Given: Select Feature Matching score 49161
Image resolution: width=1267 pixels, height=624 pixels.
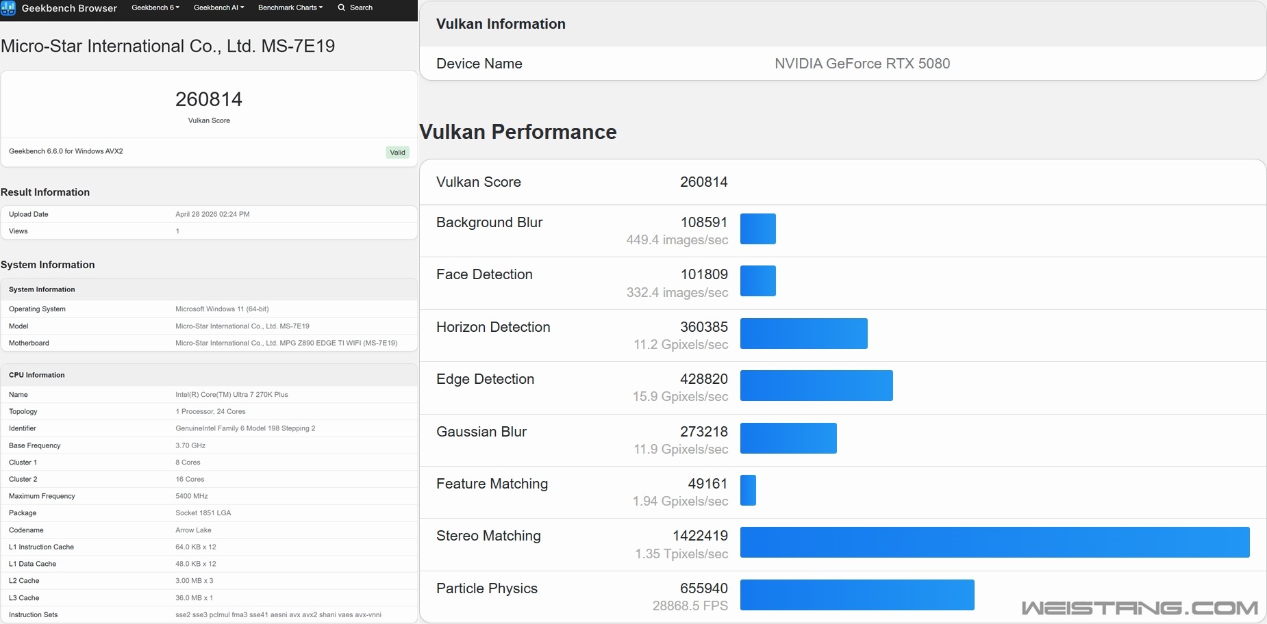Looking at the screenshot, I should tap(707, 484).
